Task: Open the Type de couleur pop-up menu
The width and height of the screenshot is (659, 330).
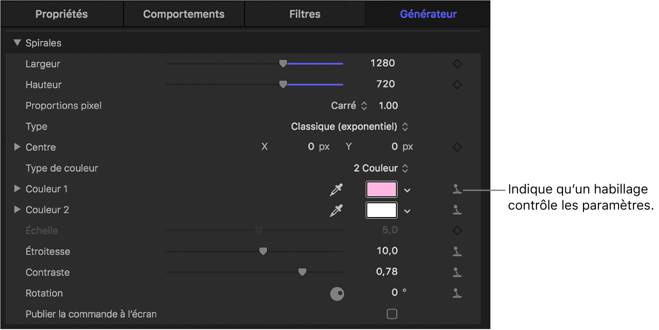Action: click(380, 168)
